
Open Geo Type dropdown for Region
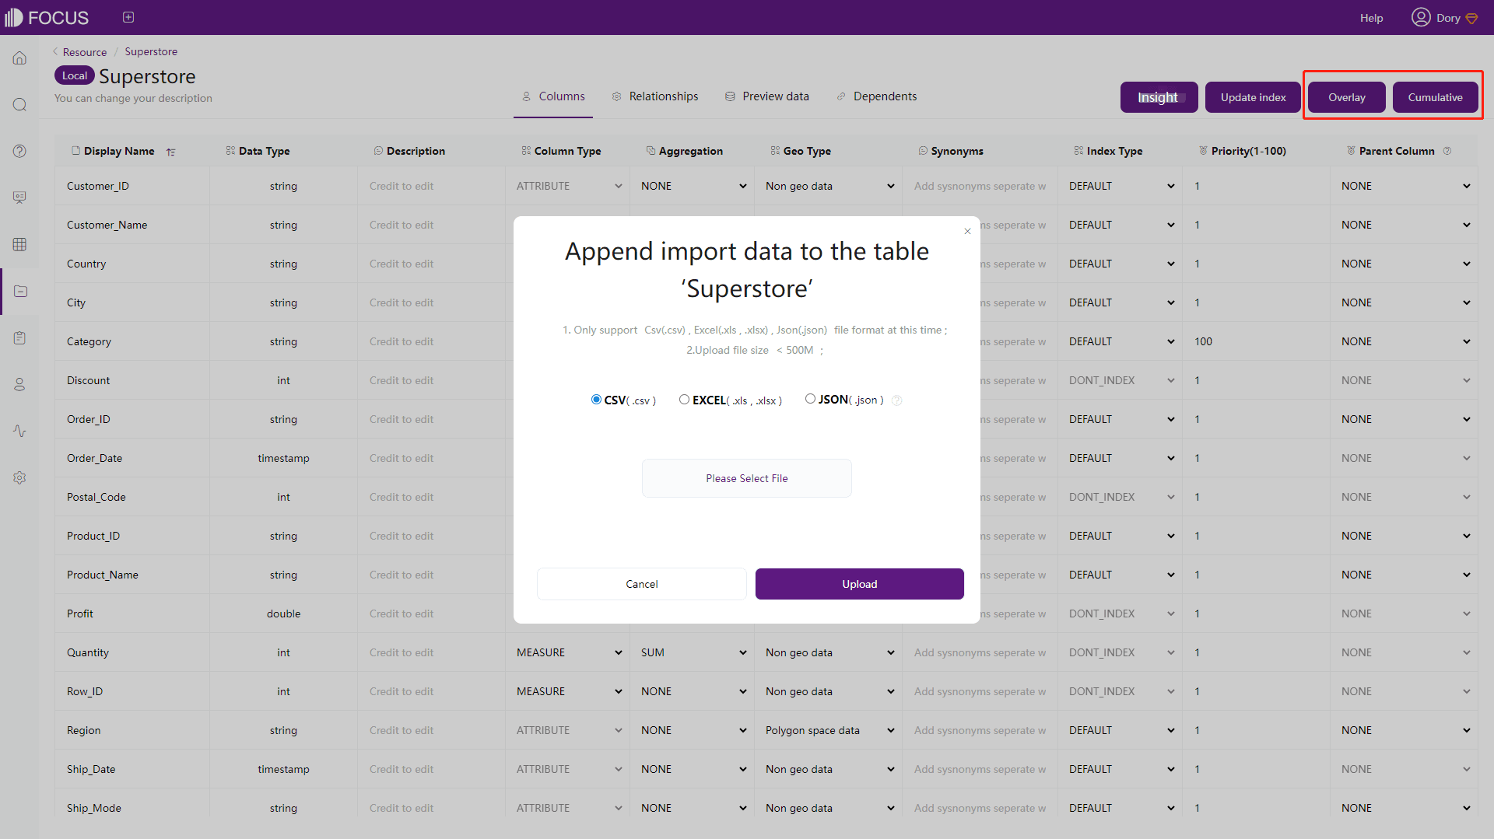click(x=829, y=730)
